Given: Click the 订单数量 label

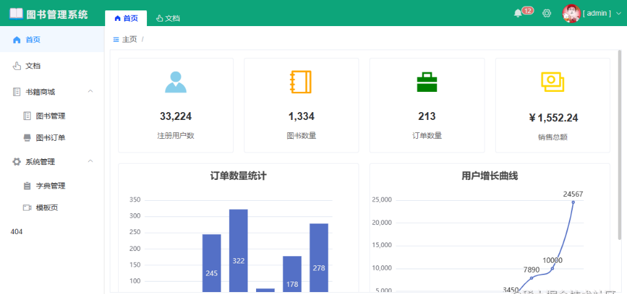Looking at the screenshot, I should pyautogui.click(x=426, y=136).
